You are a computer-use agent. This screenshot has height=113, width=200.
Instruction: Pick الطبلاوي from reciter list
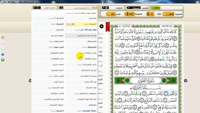point(92,105)
